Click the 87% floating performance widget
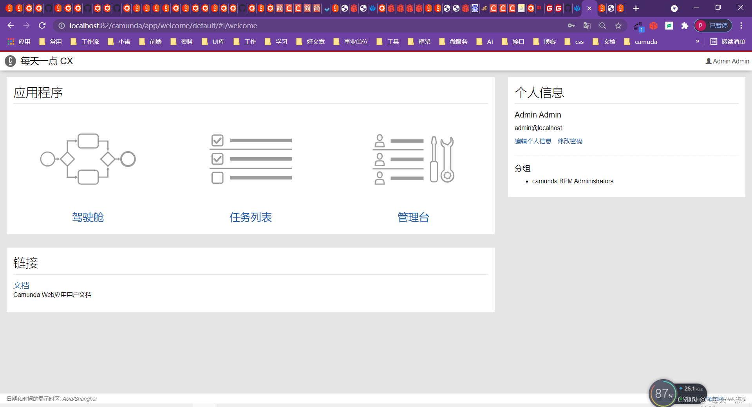752x407 pixels. tap(663, 393)
